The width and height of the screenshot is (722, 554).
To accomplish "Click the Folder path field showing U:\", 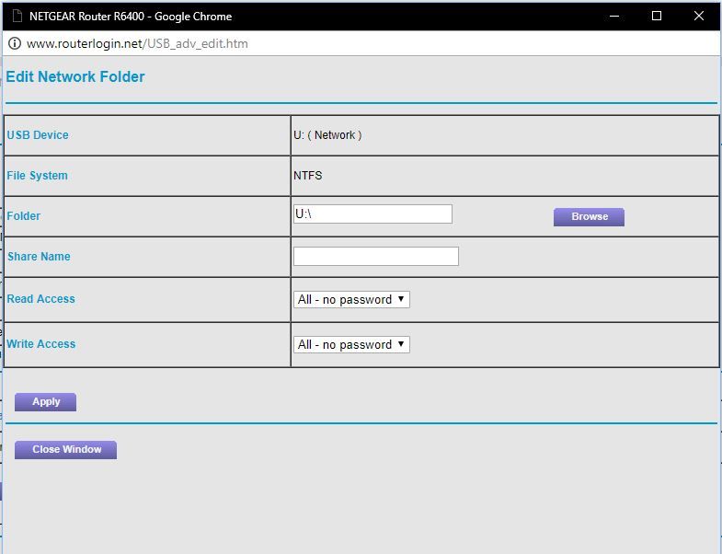I will (x=372, y=214).
